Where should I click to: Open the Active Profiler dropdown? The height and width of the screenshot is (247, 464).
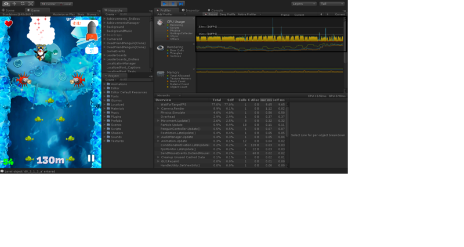(x=249, y=14)
